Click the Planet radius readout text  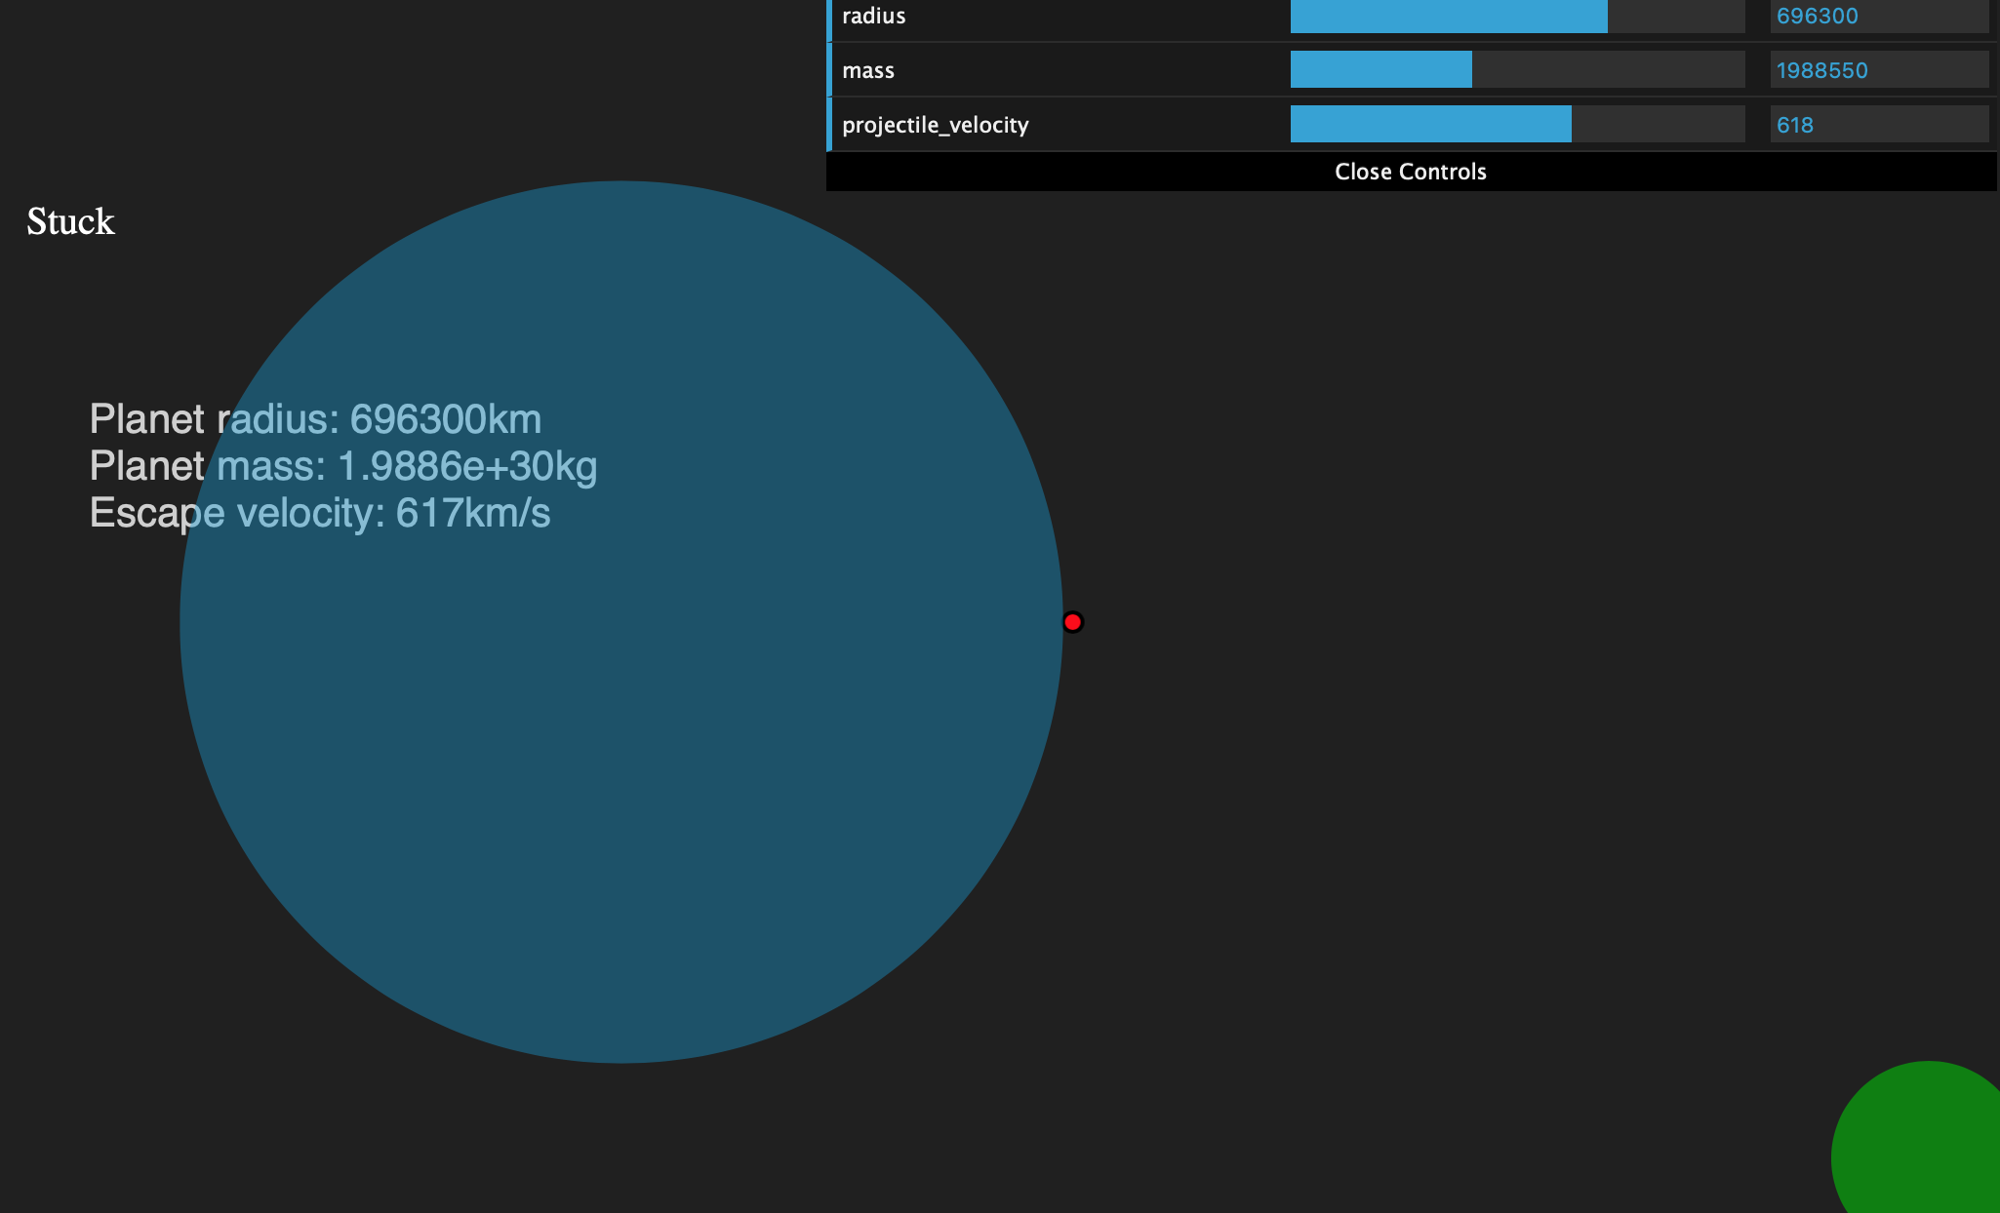click(315, 419)
